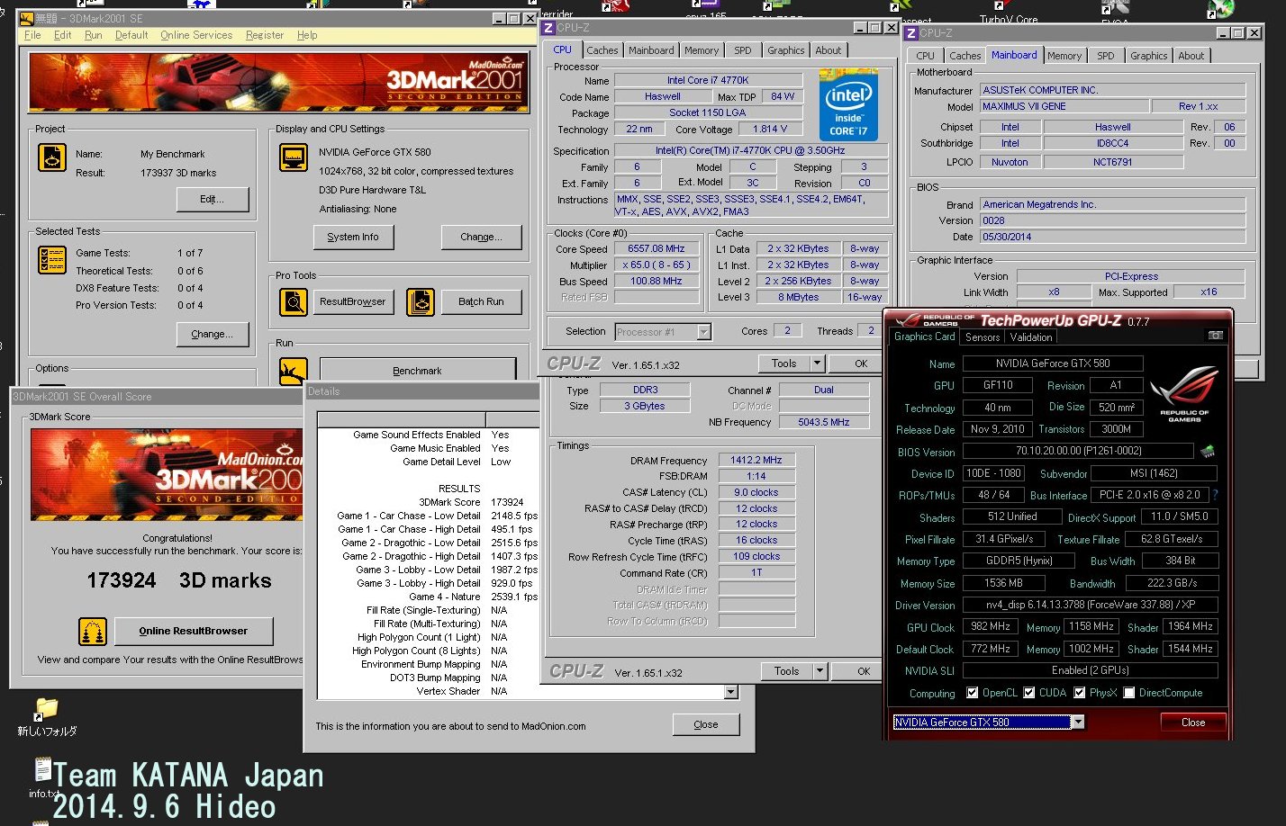Click the TurboV Core desktop shortcut

tap(1009, 12)
